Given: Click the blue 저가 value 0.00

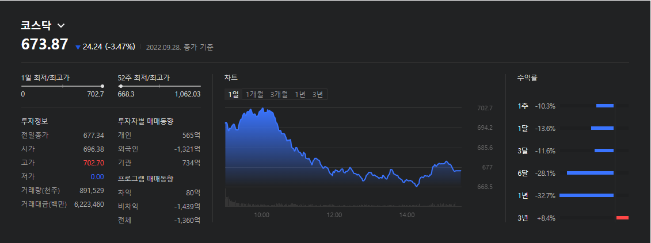Looking at the screenshot, I should click(x=97, y=177).
